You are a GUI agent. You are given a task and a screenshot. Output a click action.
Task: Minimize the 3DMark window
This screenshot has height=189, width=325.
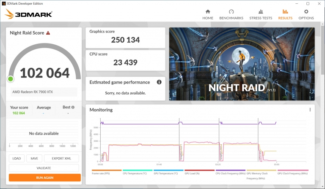pyautogui.click(x=297, y=3)
